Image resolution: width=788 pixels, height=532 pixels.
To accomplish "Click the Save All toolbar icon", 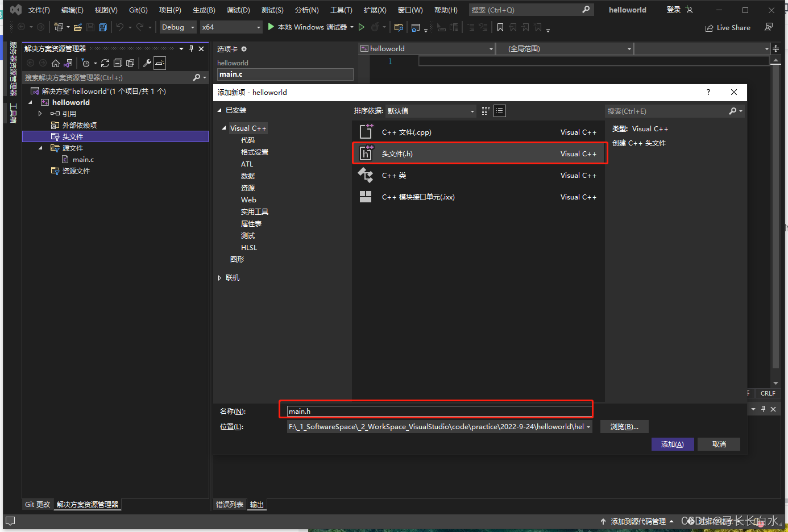I will (x=103, y=27).
